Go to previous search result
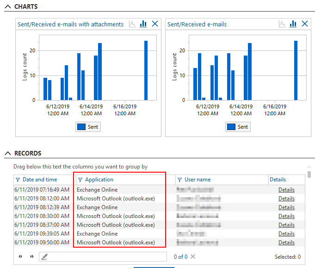Image resolution: width=315 pixels, height=268 pixels. (x=20, y=256)
